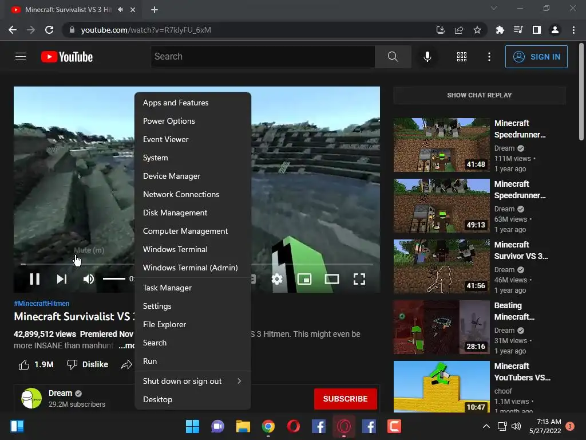Image resolution: width=586 pixels, height=440 pixels.
Task: Show hidden system tray icons
Action: click(x=486, y=426)
